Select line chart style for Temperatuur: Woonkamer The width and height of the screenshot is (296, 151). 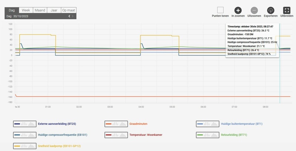click(x=108, y=135)
